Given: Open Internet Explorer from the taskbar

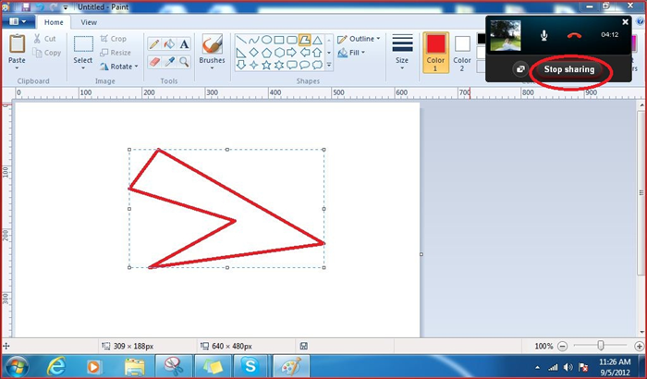Looking at the screenshot, I should point(56,366).
